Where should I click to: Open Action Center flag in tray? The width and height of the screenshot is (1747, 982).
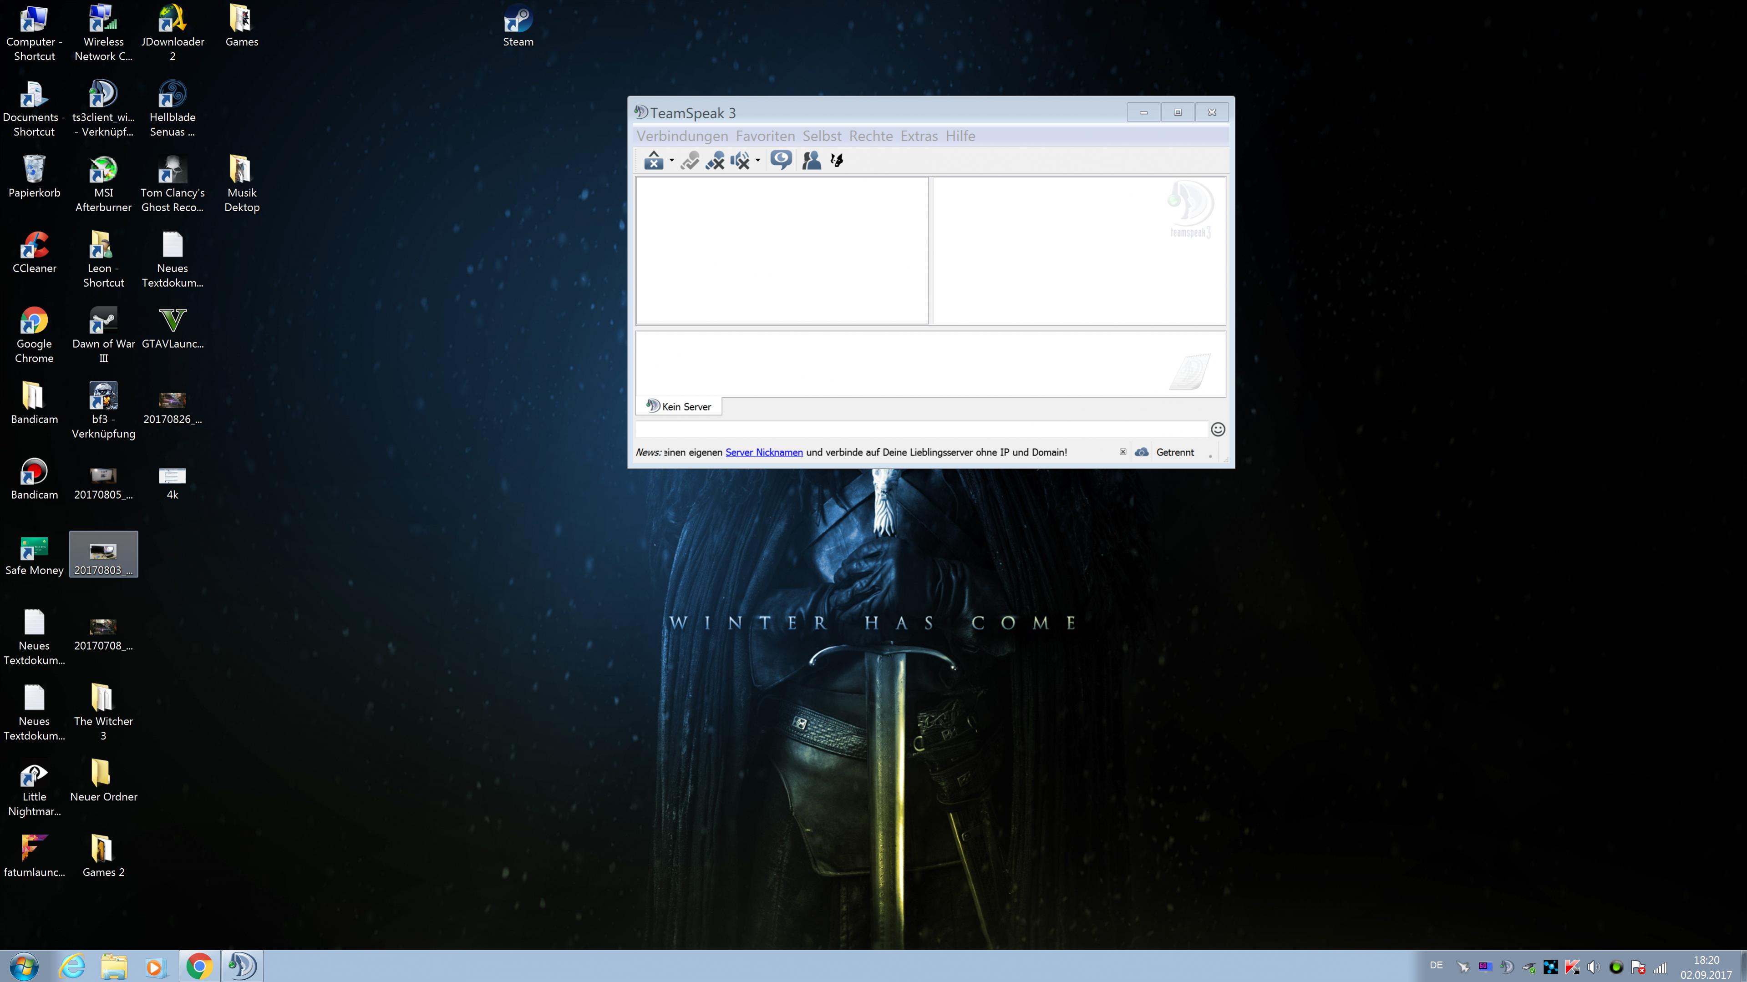(x=1638, y=967)
